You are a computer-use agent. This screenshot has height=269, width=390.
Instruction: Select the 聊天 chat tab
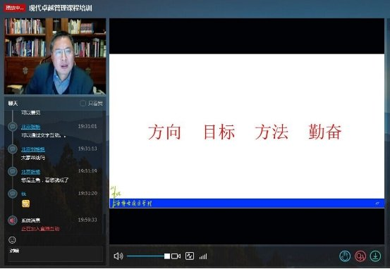pyautogui.click(x=13, y=104)
